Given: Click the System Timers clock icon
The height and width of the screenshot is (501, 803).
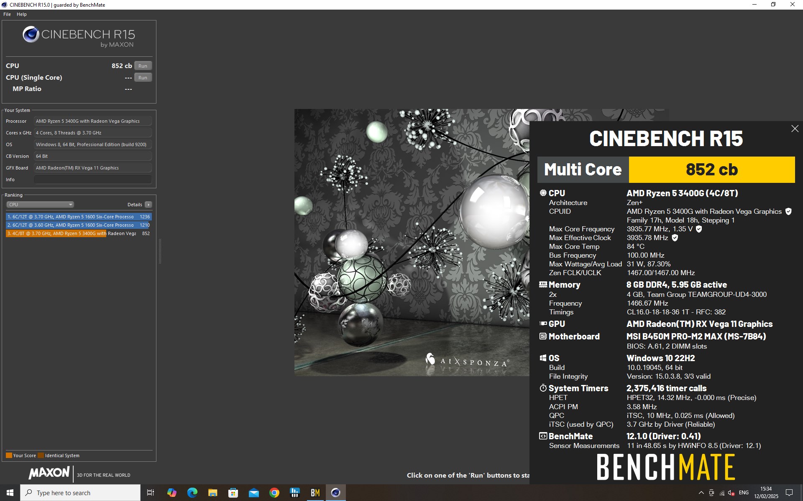Looking at the screenshot, I should pos(543,388).
